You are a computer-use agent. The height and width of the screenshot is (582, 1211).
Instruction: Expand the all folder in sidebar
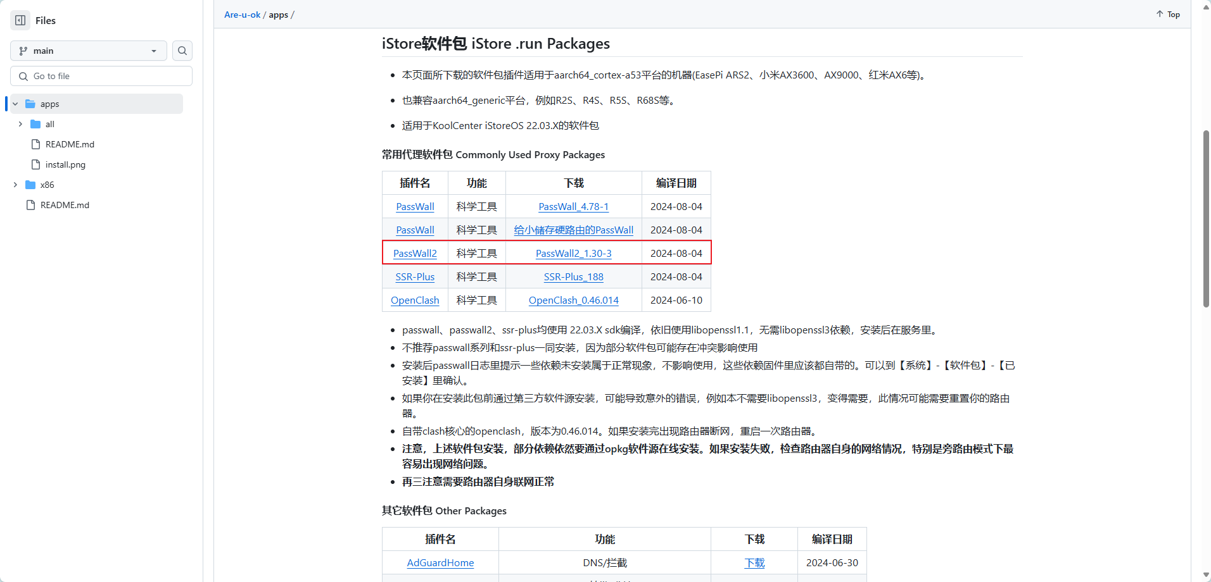(x=20, y=124)
